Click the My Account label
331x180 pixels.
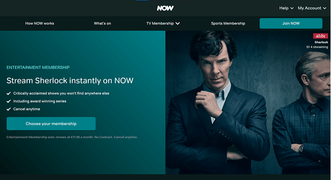(309, 8)
